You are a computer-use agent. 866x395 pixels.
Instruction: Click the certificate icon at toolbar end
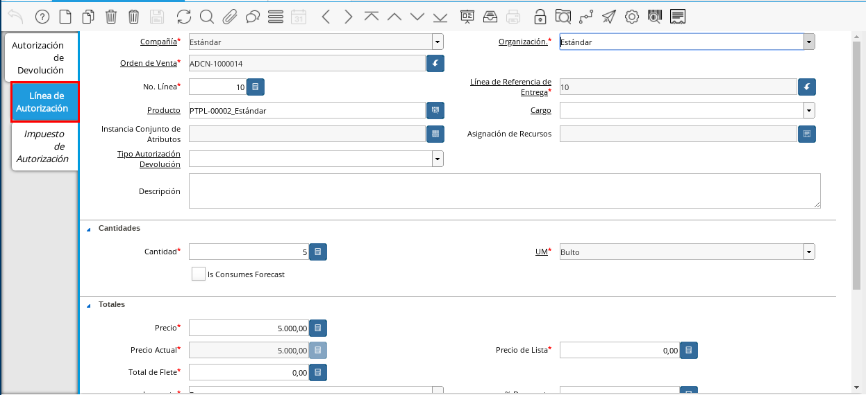pyautogui.click(x=678, y=16)
